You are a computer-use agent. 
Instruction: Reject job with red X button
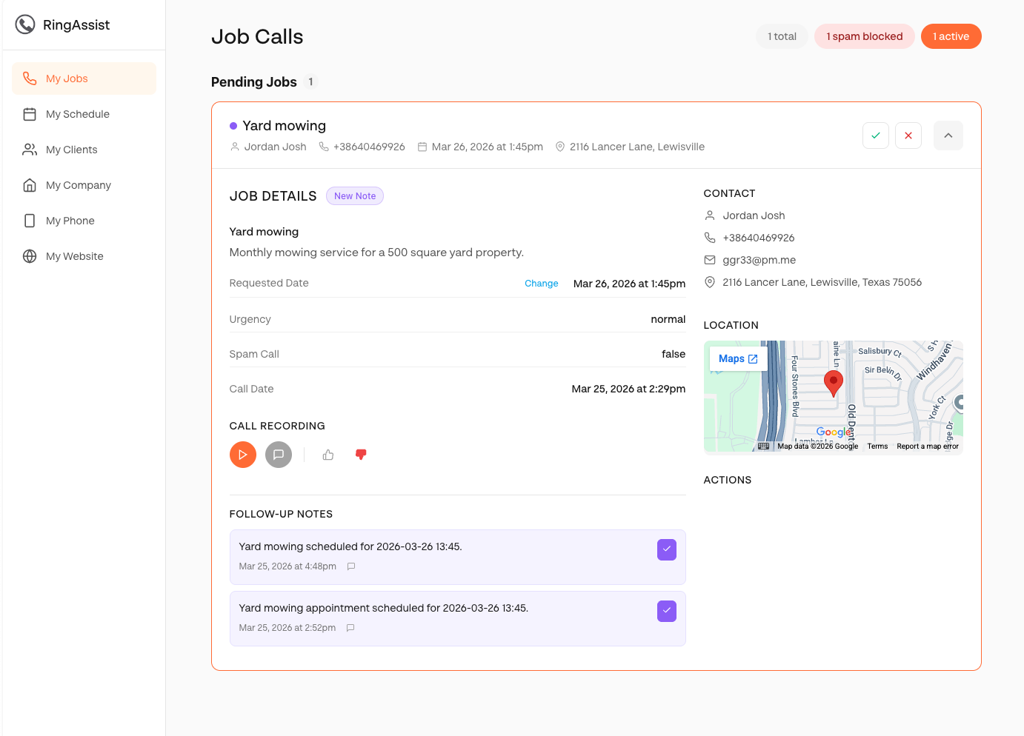[x=908, y=136]
